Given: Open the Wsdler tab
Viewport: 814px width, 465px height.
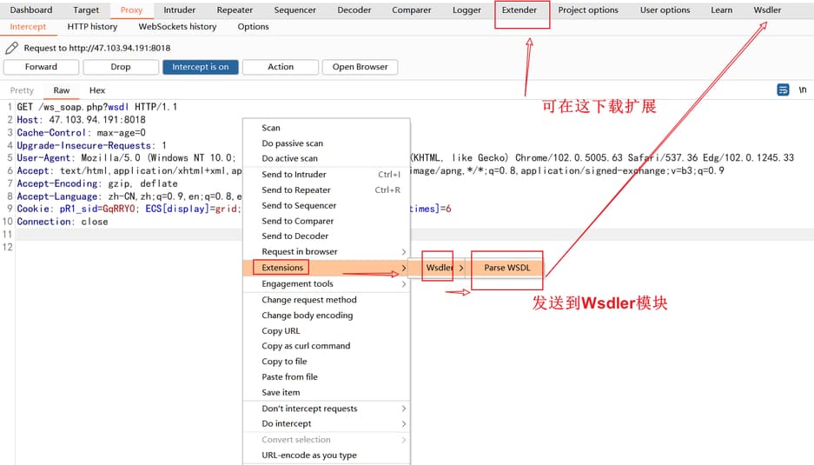Looking at the screenshot, I should [x=767, y=10].
